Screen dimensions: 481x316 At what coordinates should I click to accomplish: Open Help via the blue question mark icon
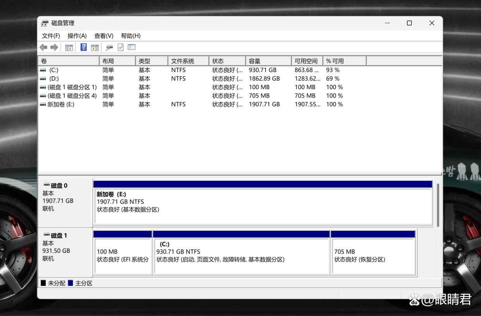(x=83, y=47)
